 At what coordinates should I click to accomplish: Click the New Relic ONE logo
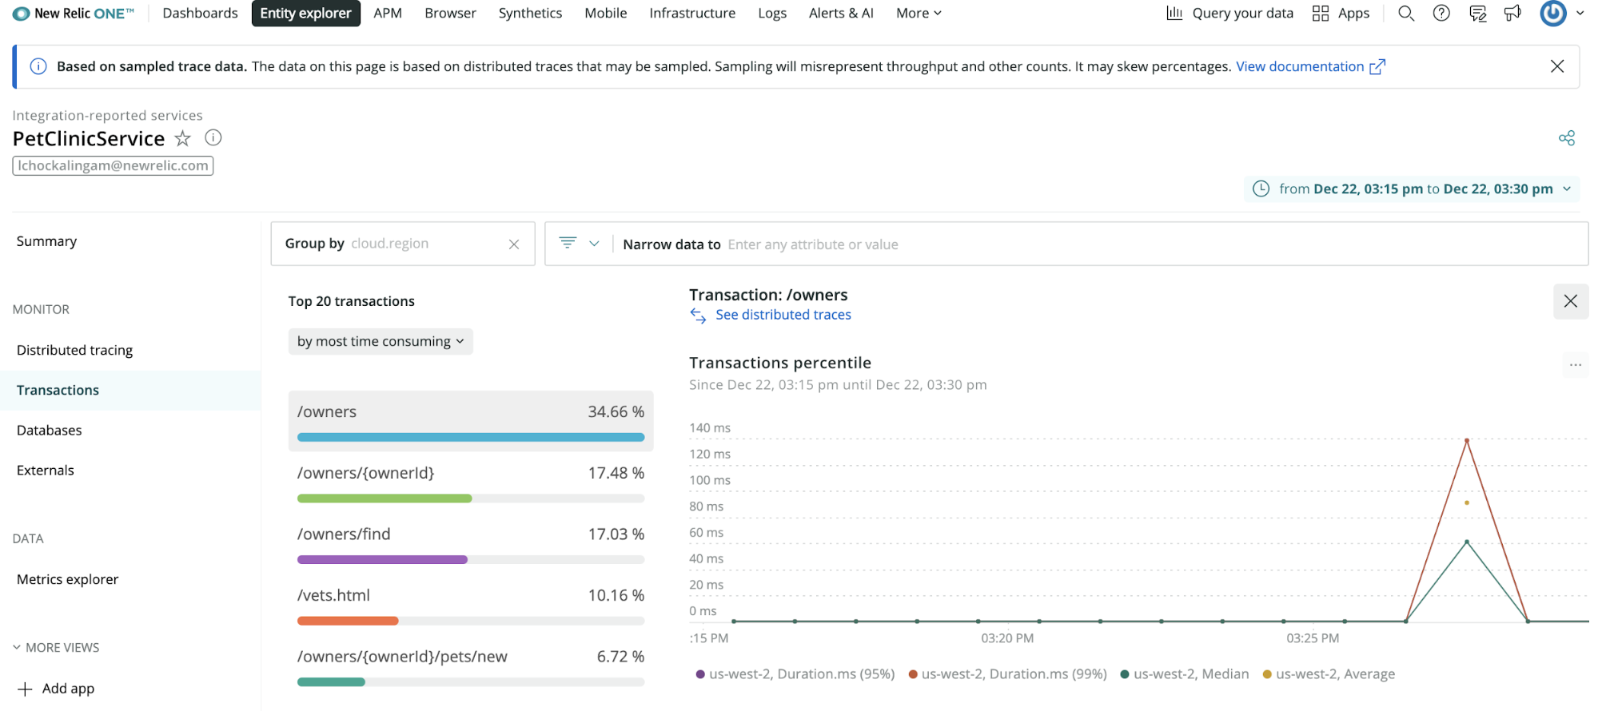pos(74,14)
